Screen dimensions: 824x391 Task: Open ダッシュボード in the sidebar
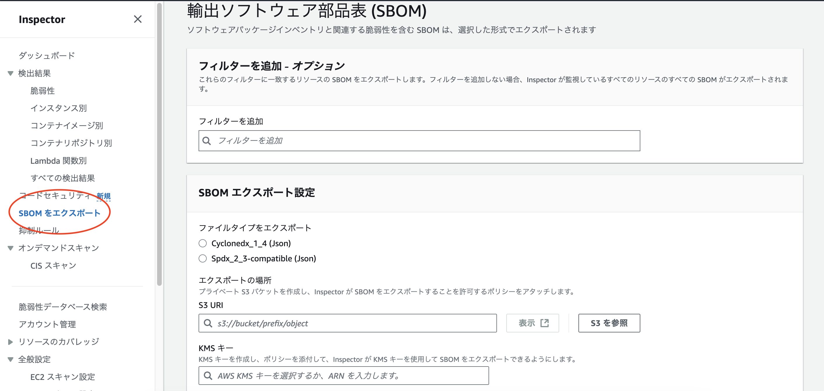click(x=47, y=56)
